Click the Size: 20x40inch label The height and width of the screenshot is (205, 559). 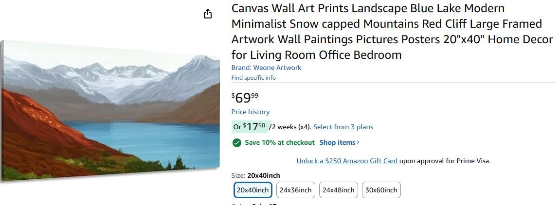tap(255, 175)
